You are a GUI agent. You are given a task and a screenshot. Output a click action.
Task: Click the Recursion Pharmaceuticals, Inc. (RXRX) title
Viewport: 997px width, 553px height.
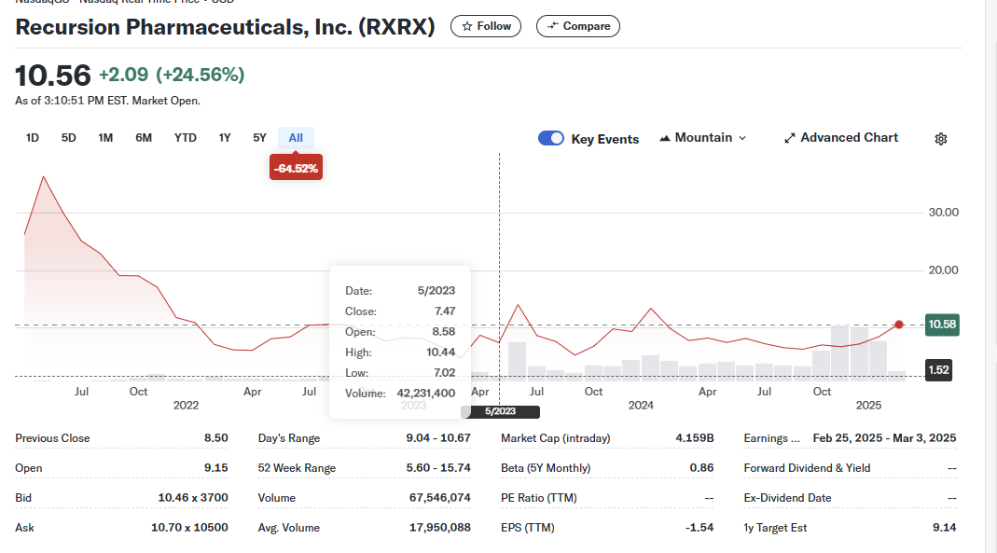pyautogui.click(x=225, y=27)
